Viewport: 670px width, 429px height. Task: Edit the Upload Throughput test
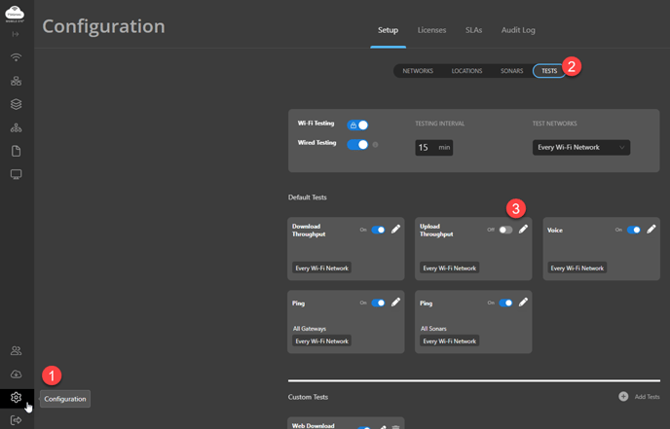click(x=524, y=230)
